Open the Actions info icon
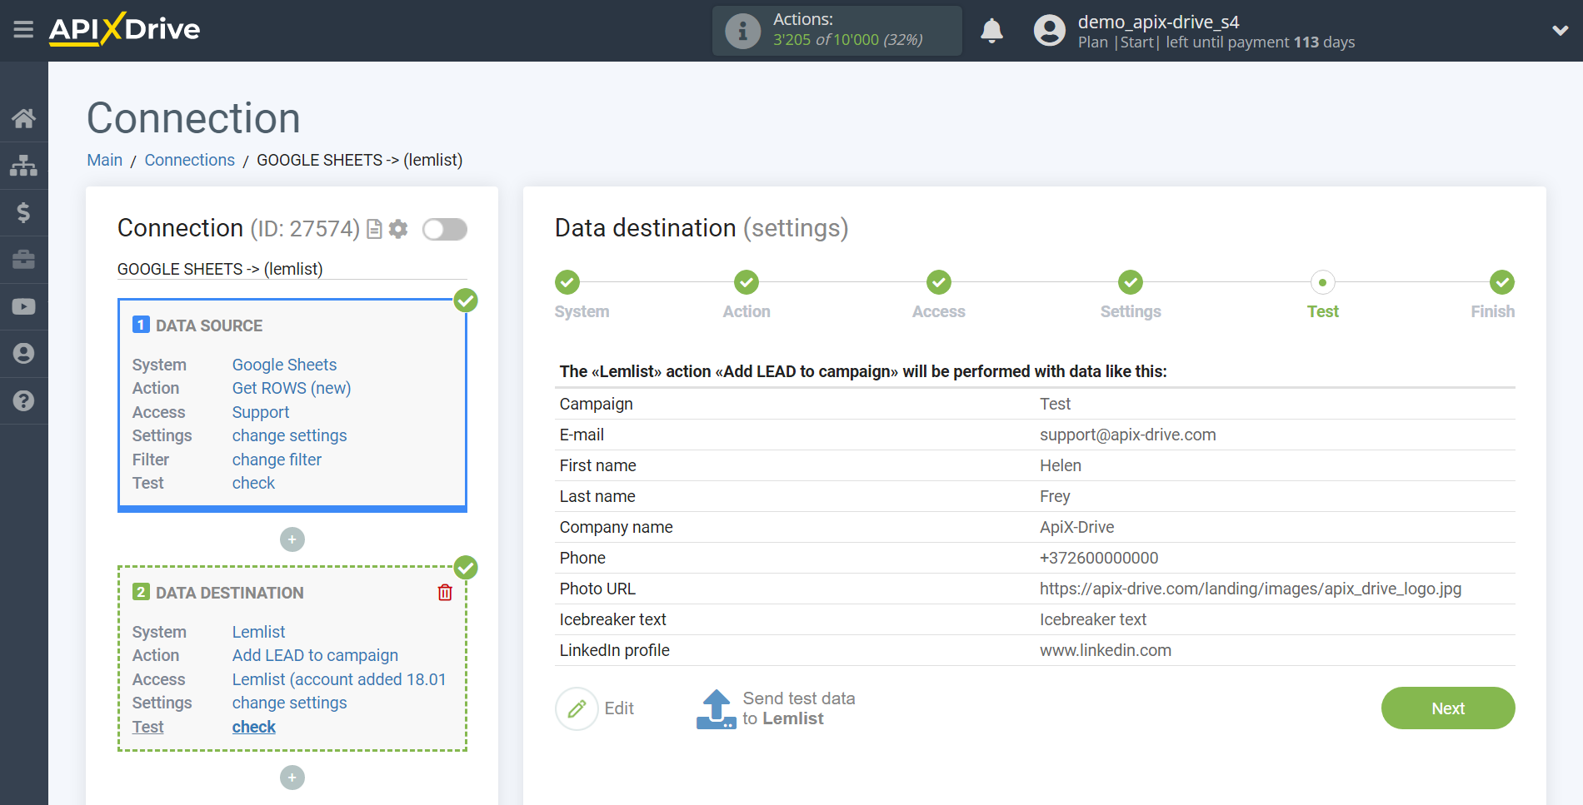The height and width of the screenshot is (805, 1583). tap(742, 31)
